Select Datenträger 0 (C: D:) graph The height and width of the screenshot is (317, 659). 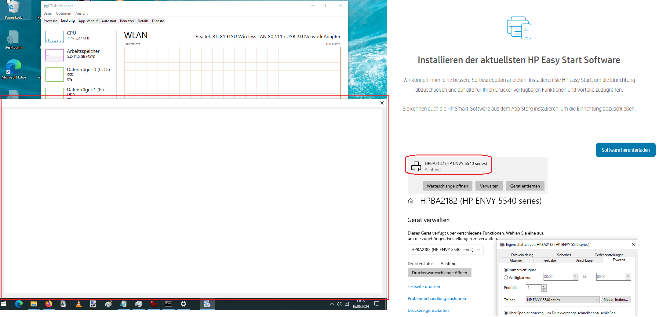coord(55,74)
